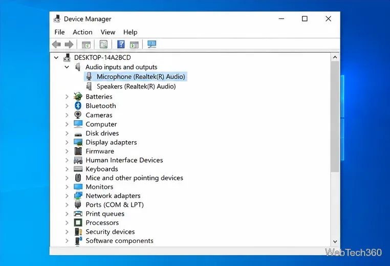Click the DESKTOP-14A2BCD computer icon
The height and width of the screenshot is (266, 390).
[x=67, y=57]
